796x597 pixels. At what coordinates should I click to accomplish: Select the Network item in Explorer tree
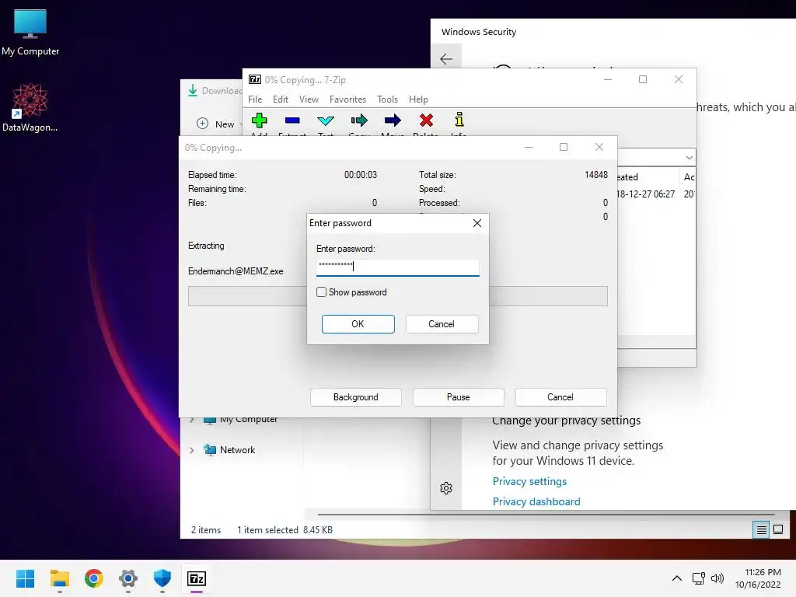click(237, 450)
